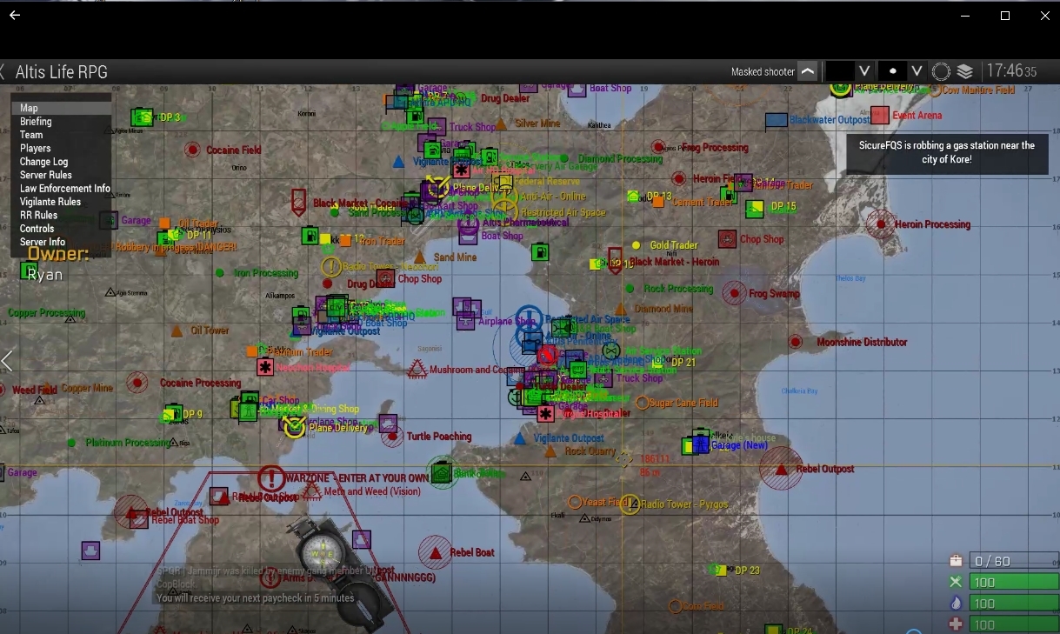The width and height of the screenshot is (1060, 634).
Task: Select the Frog Processing marker
Action: pyautogui.click(x=658, y=148)
